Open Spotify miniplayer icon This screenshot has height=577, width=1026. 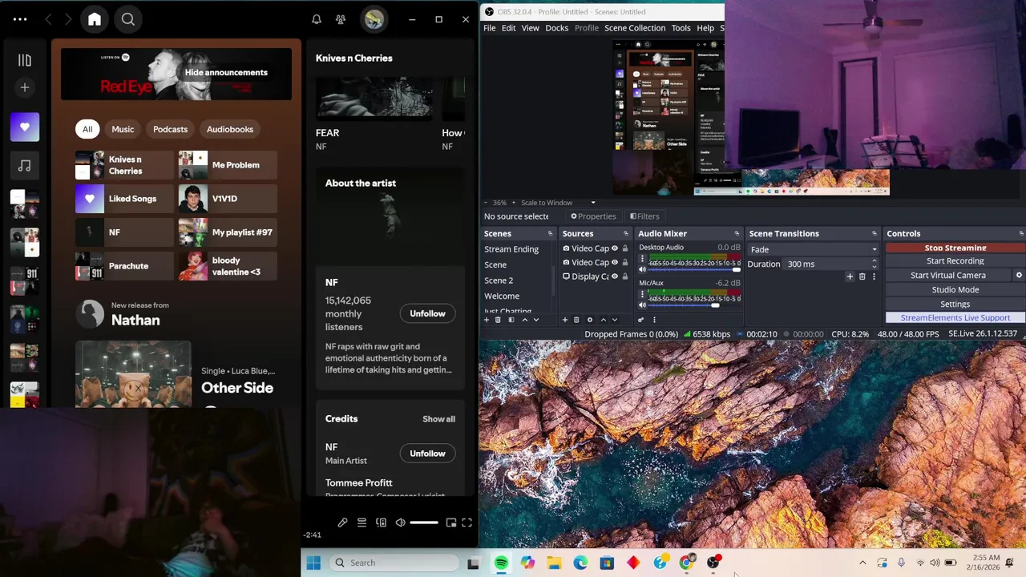click(x=451, y=523)
